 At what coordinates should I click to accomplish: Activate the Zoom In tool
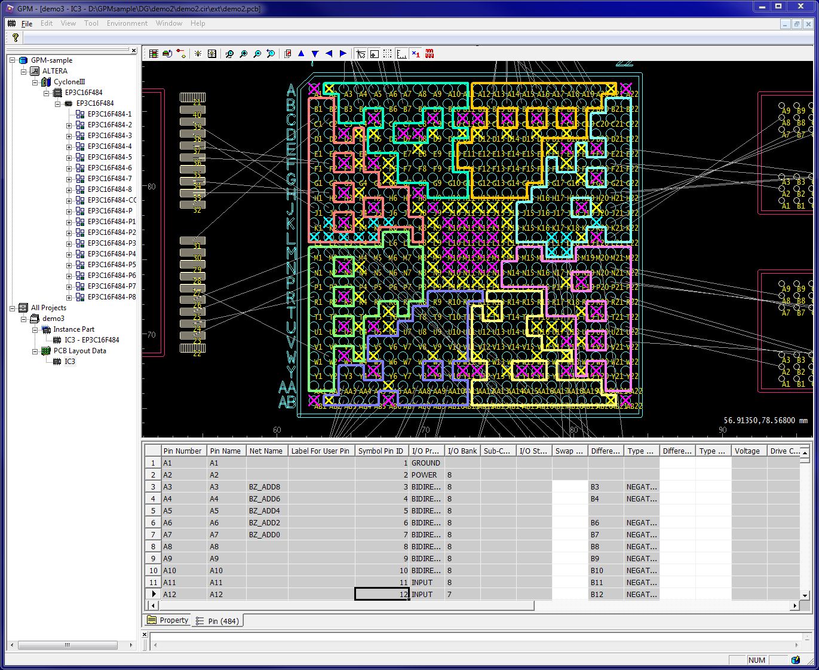(244, 54)
